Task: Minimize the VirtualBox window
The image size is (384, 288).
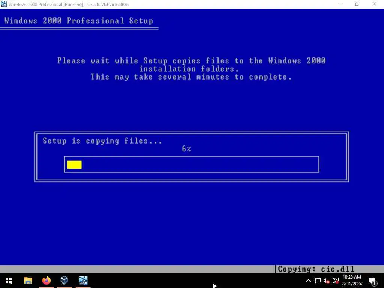Action: click(340, 4)
